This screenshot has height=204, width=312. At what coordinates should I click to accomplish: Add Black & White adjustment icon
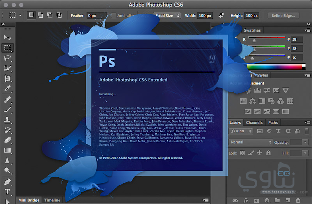point(262,101)
